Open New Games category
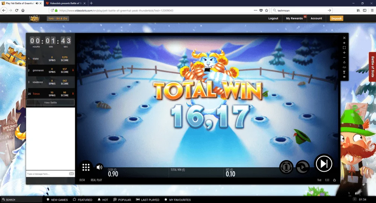 tap(57, 200)
